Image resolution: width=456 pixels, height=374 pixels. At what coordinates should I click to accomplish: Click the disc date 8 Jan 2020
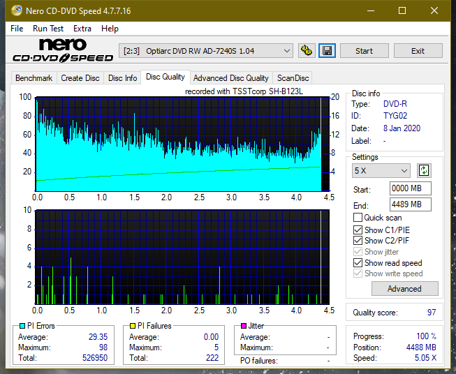402,128
